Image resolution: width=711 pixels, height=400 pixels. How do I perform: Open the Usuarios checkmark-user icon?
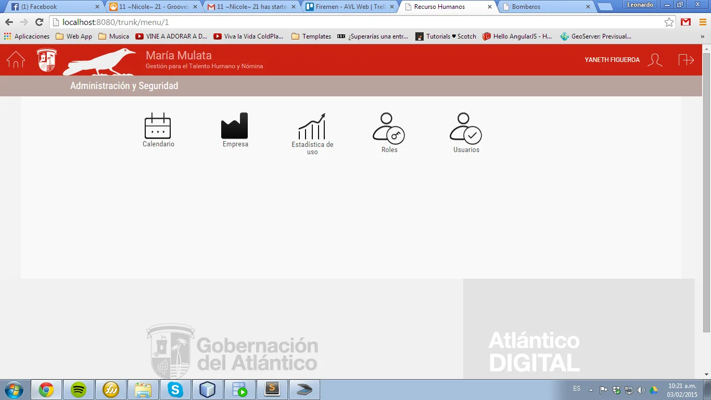[x=466, y=128]
